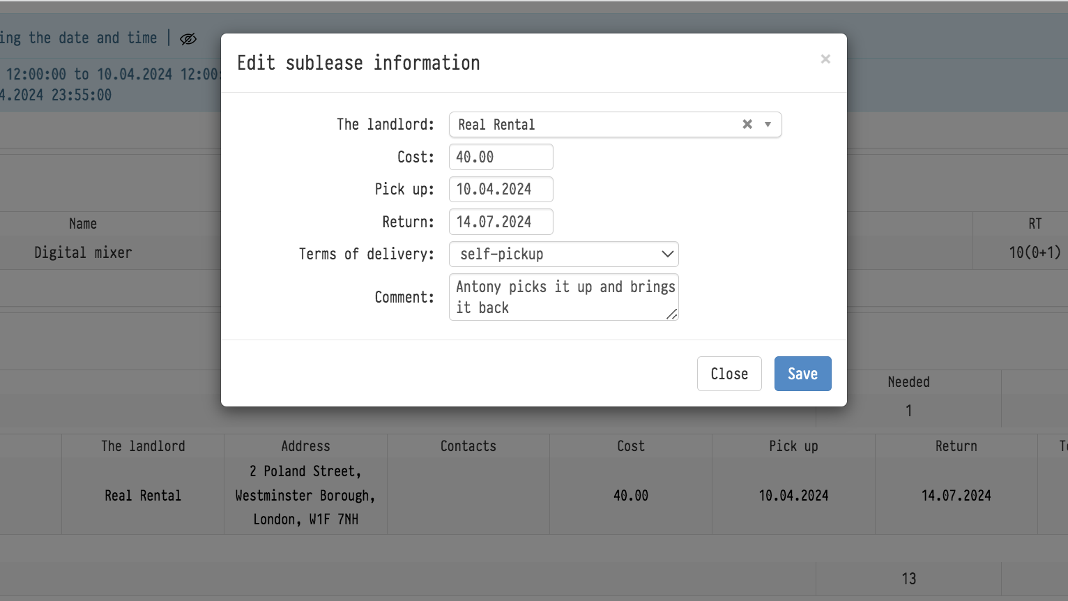The height and width of the screenshot is (601, 1068).
Task: Grab the Comment box resize handle
Action: click(x=672, y=314)
